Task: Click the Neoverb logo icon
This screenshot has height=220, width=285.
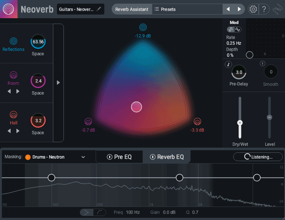Action: point(9,9)
